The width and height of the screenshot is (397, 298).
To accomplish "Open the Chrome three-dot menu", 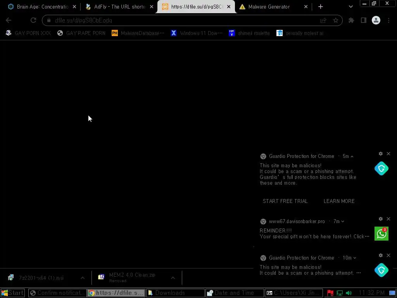I will [x=388, y=20].
